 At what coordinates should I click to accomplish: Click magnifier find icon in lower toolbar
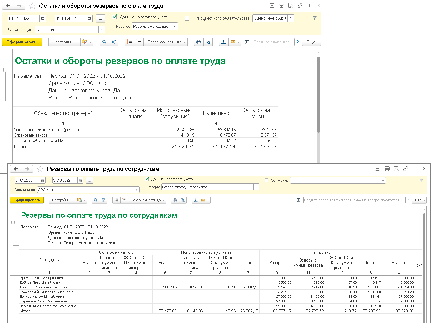96,200
